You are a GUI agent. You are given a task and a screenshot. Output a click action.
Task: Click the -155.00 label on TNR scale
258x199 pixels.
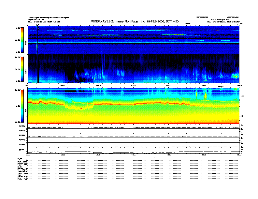coord(17,122)
